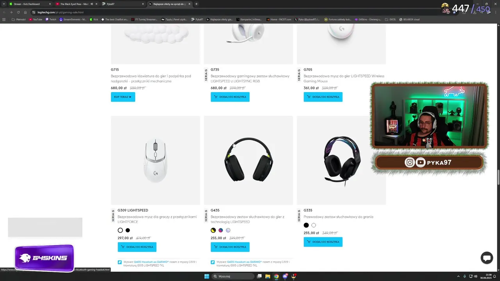Open Google Chrome from the taskbar
This screenshot has height=281, width=500.
click(x=276, y=276)
